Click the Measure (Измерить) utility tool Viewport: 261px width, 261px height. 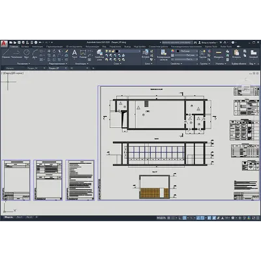219,54
